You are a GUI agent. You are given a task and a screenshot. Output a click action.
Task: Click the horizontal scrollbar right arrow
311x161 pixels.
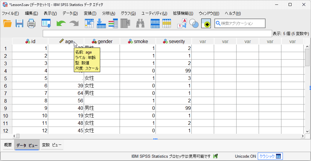click(303, 136)
